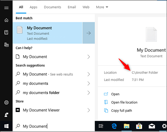Expand chevron for my documents folder suggestion
Viewport: 167px width, 132px height.
(89, 93)
